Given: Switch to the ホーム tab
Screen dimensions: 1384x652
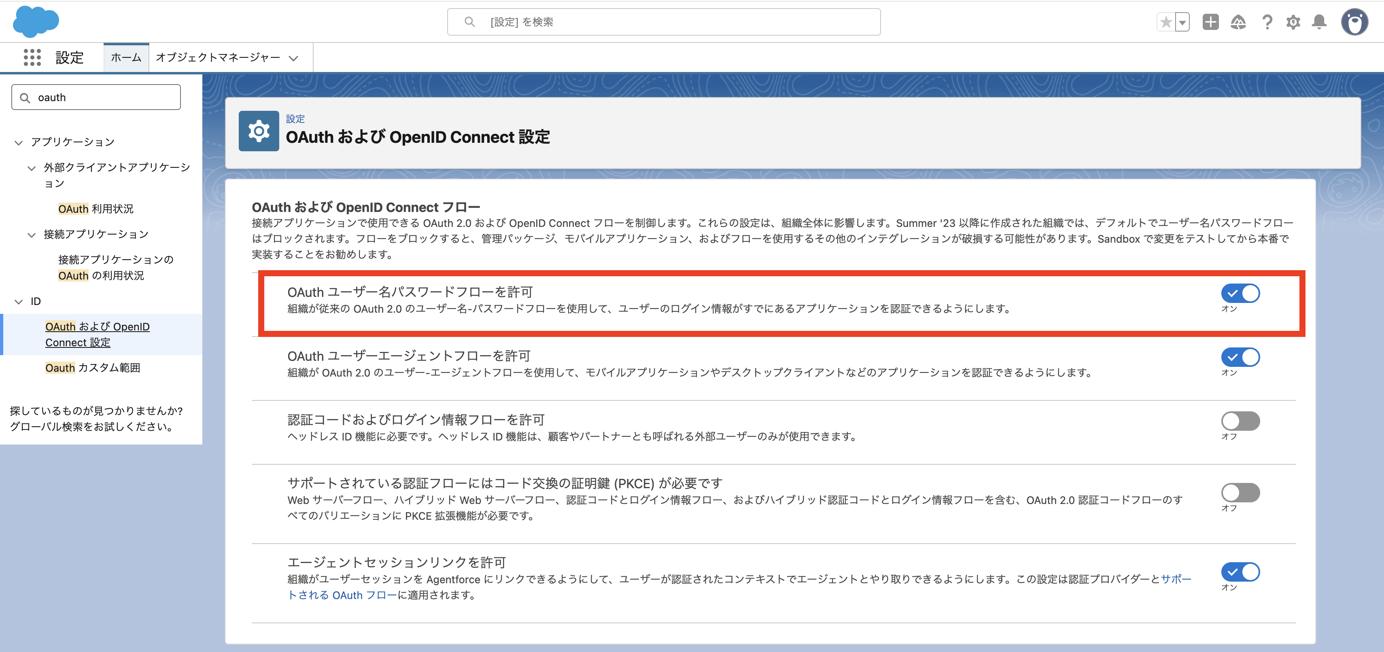Looking at the screenshot, I should [x=126, y=57].
